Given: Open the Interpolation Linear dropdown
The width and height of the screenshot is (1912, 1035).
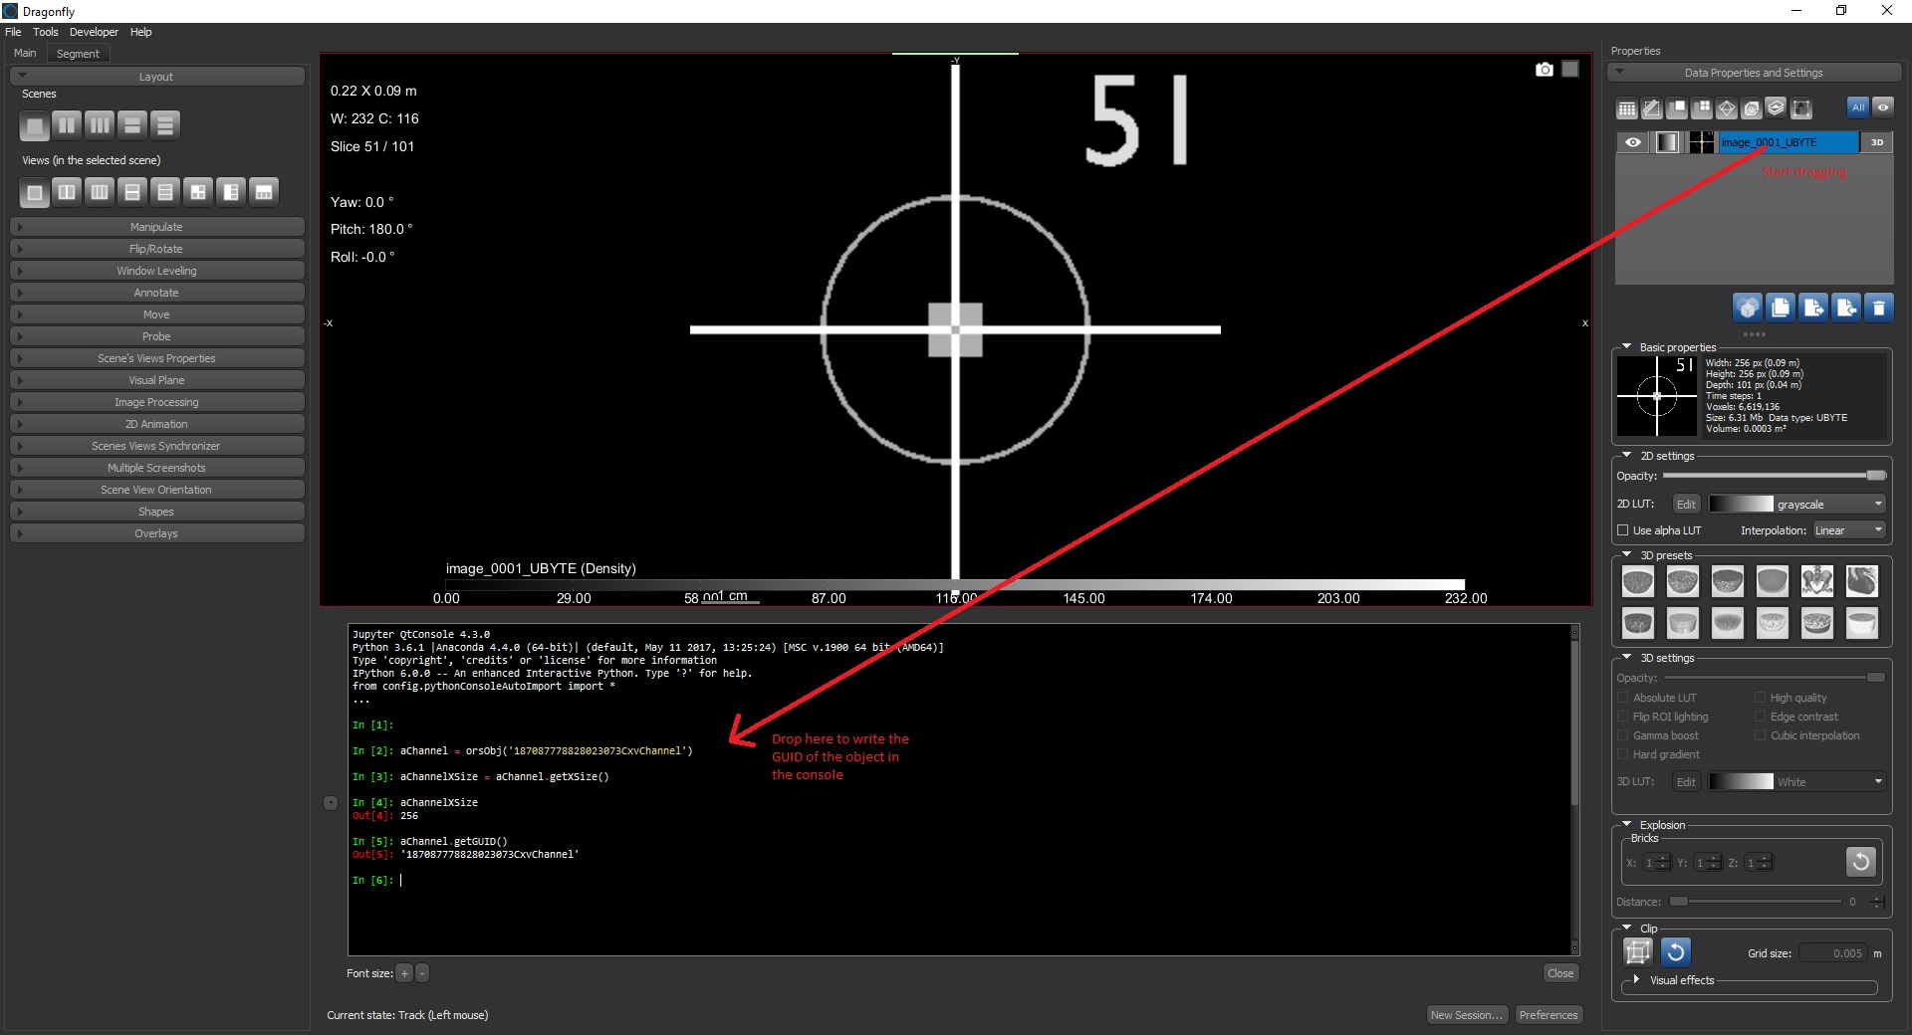Looking at the screenshot, I should point(1848,530).
